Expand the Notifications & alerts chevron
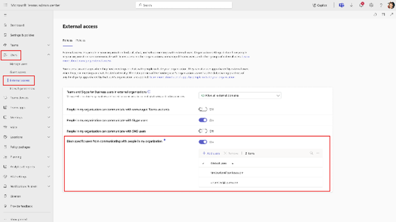The width and height of the screenshot is (396, 222). coord(49,186)
